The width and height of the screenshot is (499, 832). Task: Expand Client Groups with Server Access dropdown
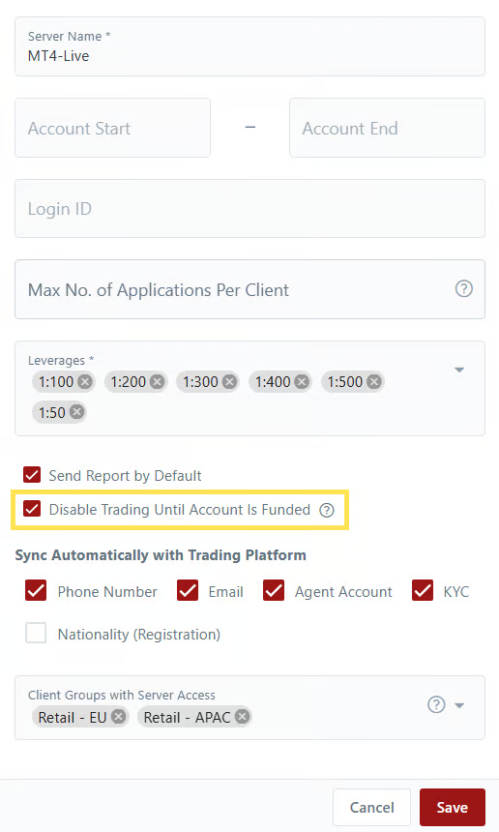pos(459,705)
